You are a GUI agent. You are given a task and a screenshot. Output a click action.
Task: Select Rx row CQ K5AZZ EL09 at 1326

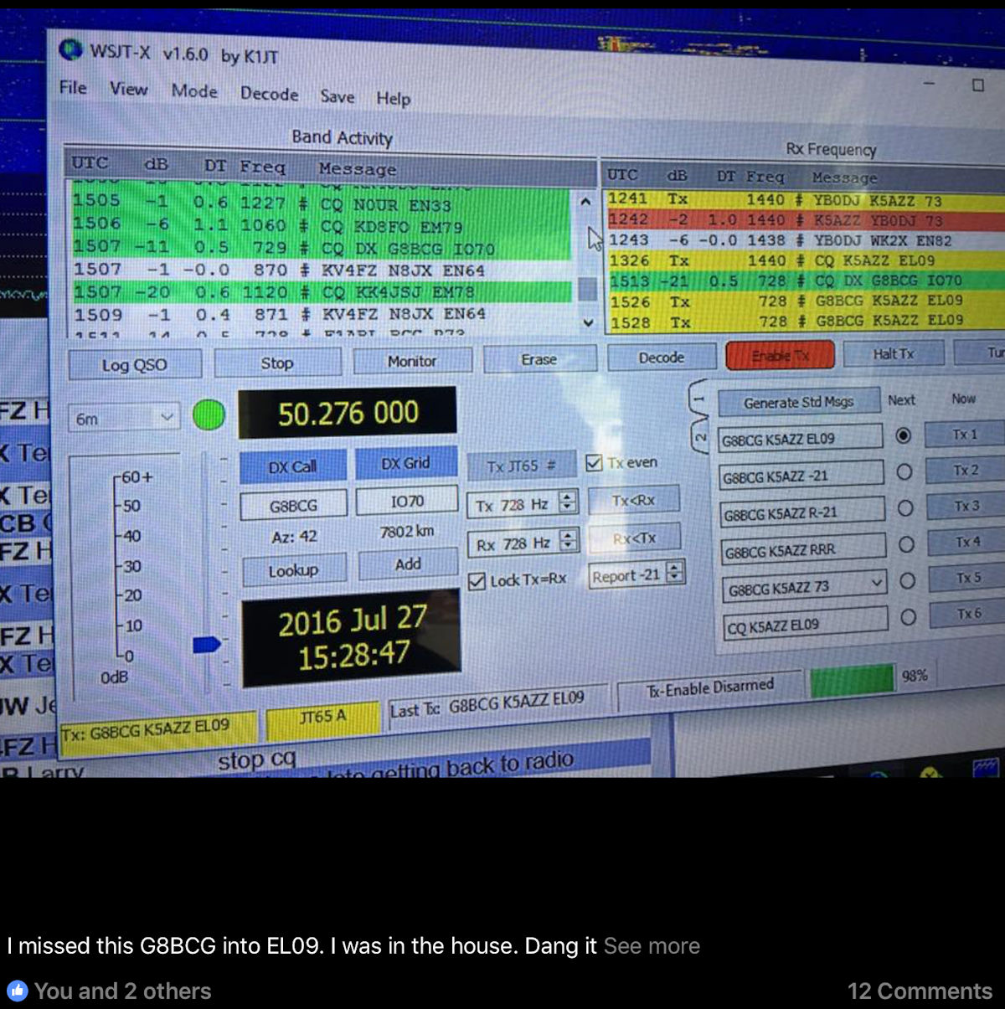(804, 260)
